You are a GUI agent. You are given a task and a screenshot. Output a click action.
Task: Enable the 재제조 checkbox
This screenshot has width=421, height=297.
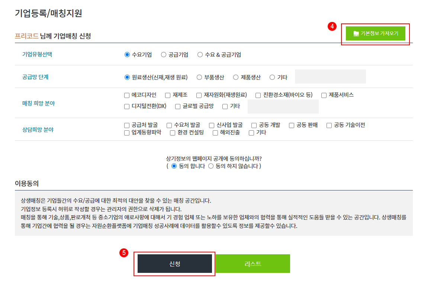point(168,95)
